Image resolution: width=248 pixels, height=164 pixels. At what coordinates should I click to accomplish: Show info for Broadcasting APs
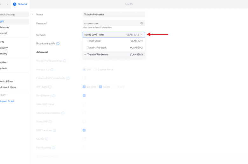pos(58,44)
